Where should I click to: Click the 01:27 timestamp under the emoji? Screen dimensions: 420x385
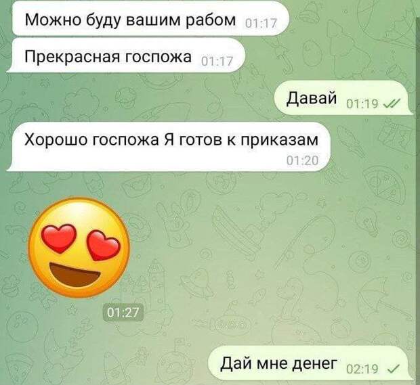pos(123,312)
